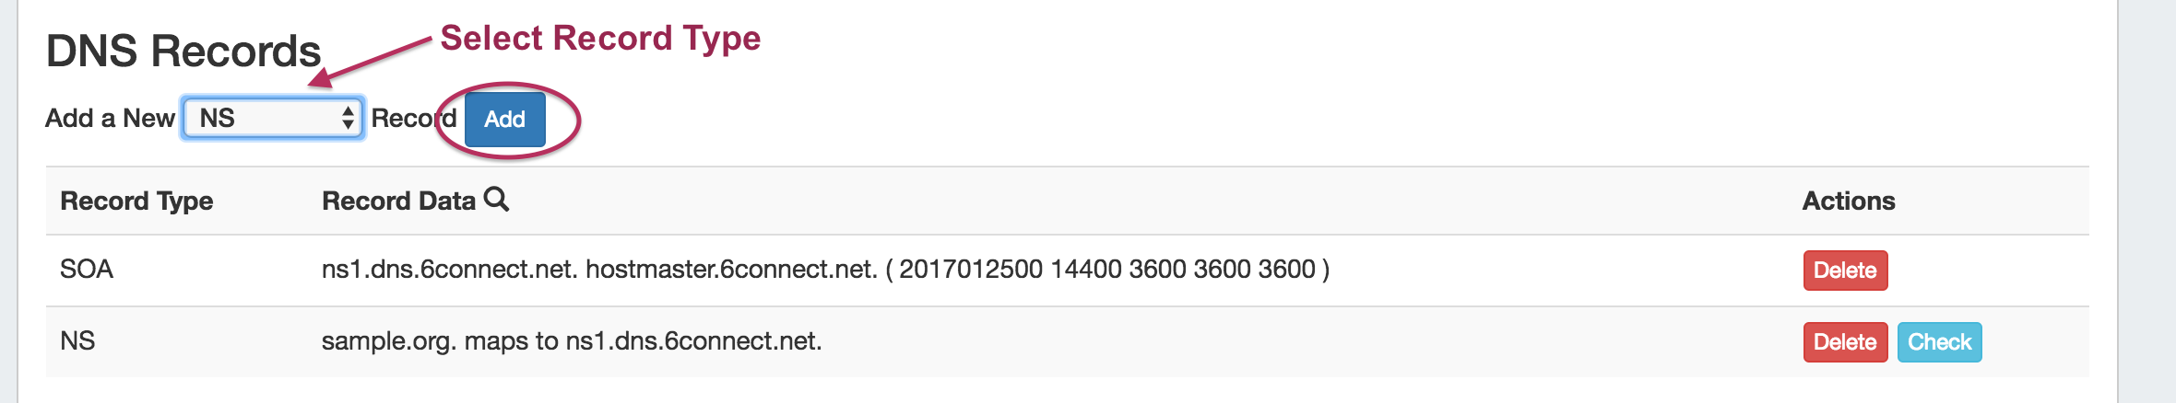
Task: Click the DNS Records heading
Action: point(183,52)
